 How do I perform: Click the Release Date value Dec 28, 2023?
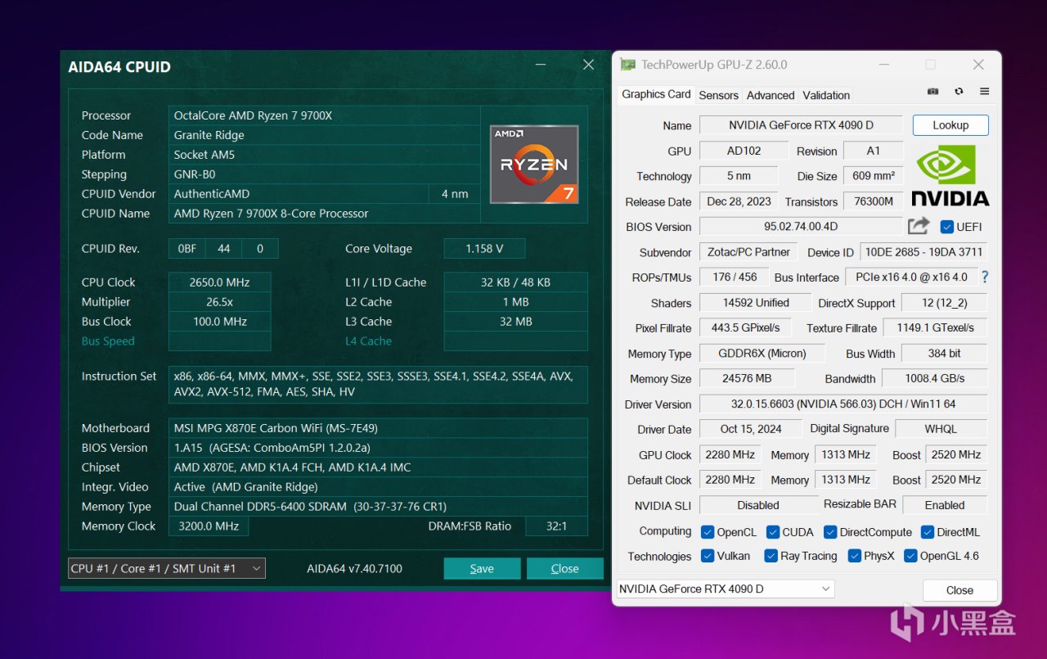739,201
